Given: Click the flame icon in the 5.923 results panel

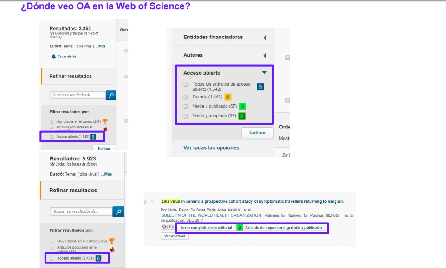Looking at the screenshot, I should click(112, 249).
